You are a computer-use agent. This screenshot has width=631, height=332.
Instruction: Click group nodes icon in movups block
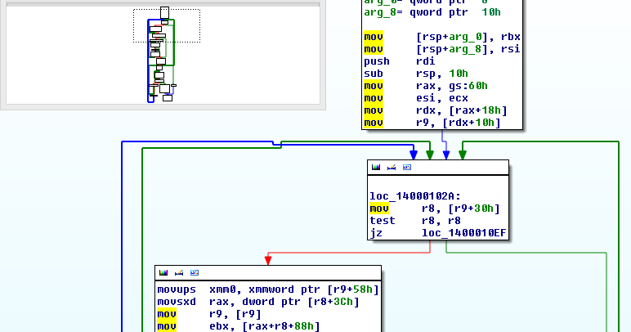point(195,272)
